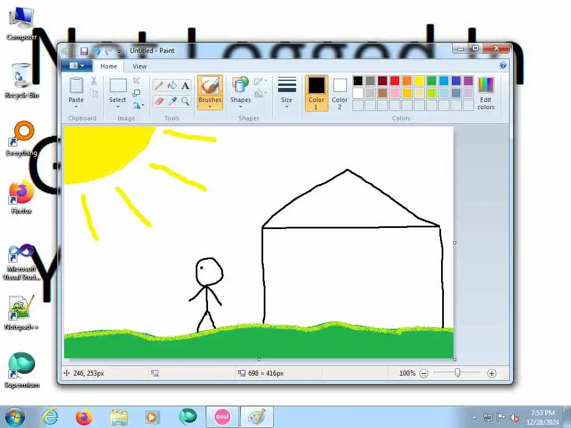Image resolution: width=571 pixels, height=428 pixels.
Task: Pick the green color swatch
Action: [x=432, y=81]
